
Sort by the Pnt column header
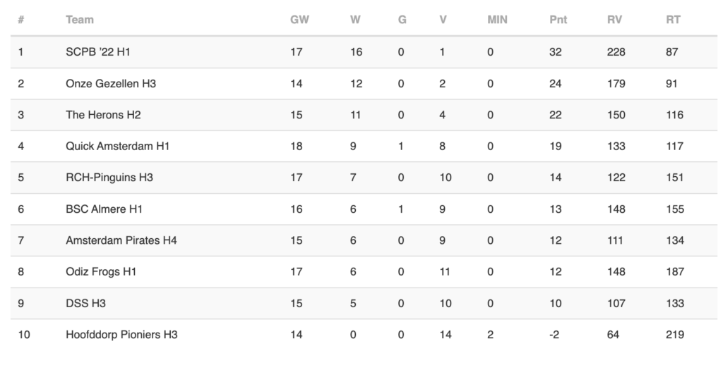(558, 20)
